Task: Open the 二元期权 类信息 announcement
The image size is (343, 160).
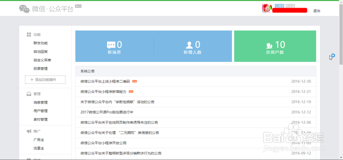Action: [120, 133]
